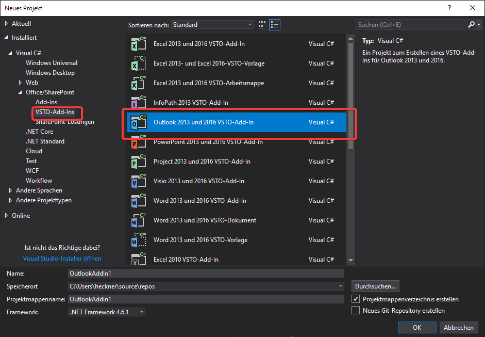Image resolution: width=485 pixels, height=337 pixels.
Task: Click the Outlook 2013 und 2016 VSTO-Add-In icon
Action: [138, 122]
